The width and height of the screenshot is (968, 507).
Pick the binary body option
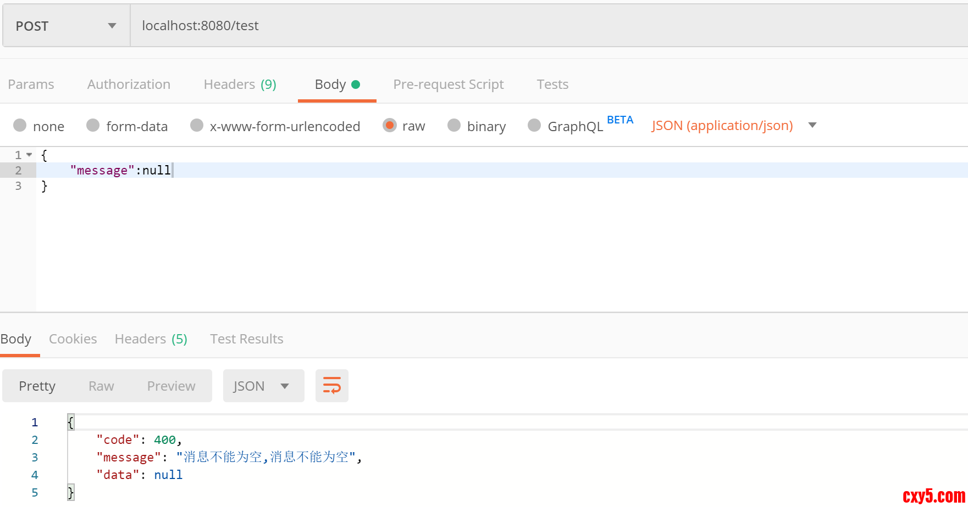(454, 126)
